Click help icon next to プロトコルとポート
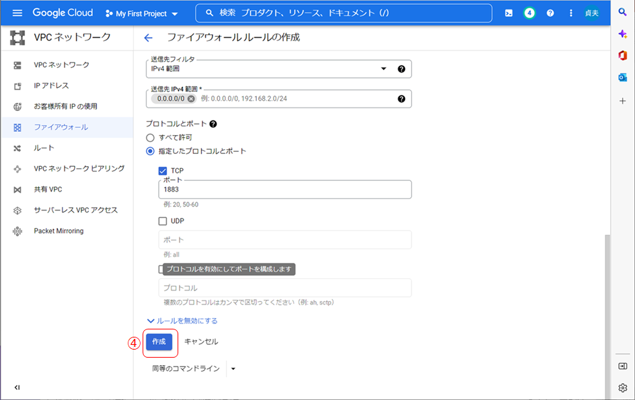Screen dimensions: 635x400 pos(213,124)
